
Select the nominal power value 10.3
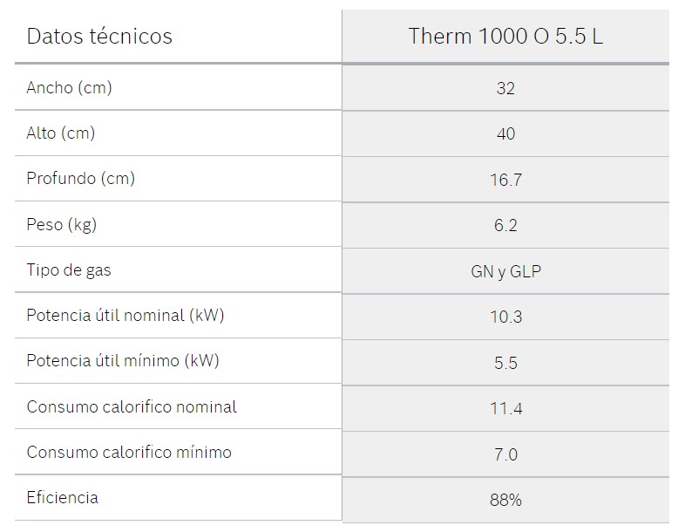coord(505,317)
